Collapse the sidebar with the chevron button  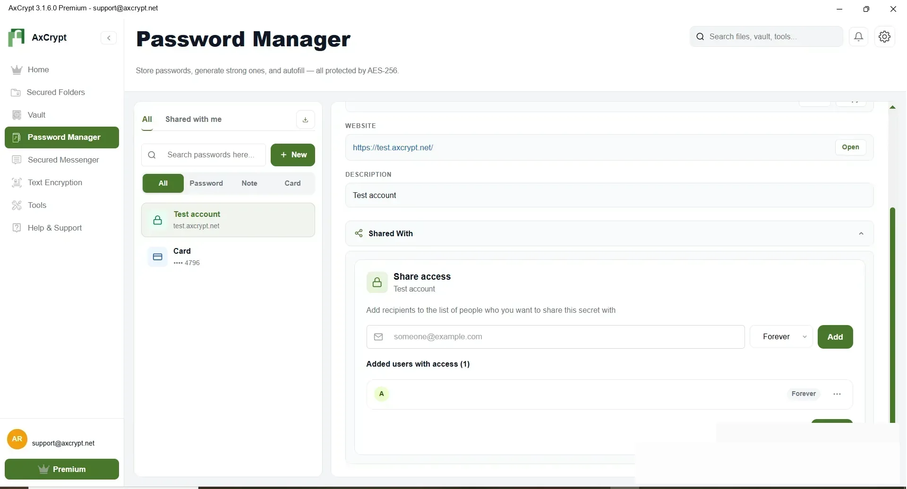(x=109, y=38)
